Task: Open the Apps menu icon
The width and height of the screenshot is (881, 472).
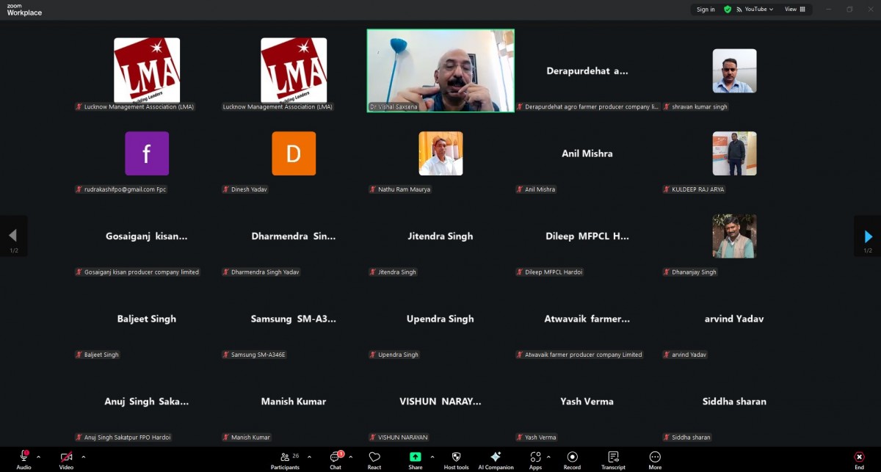Action: click(x=535, y=458)
